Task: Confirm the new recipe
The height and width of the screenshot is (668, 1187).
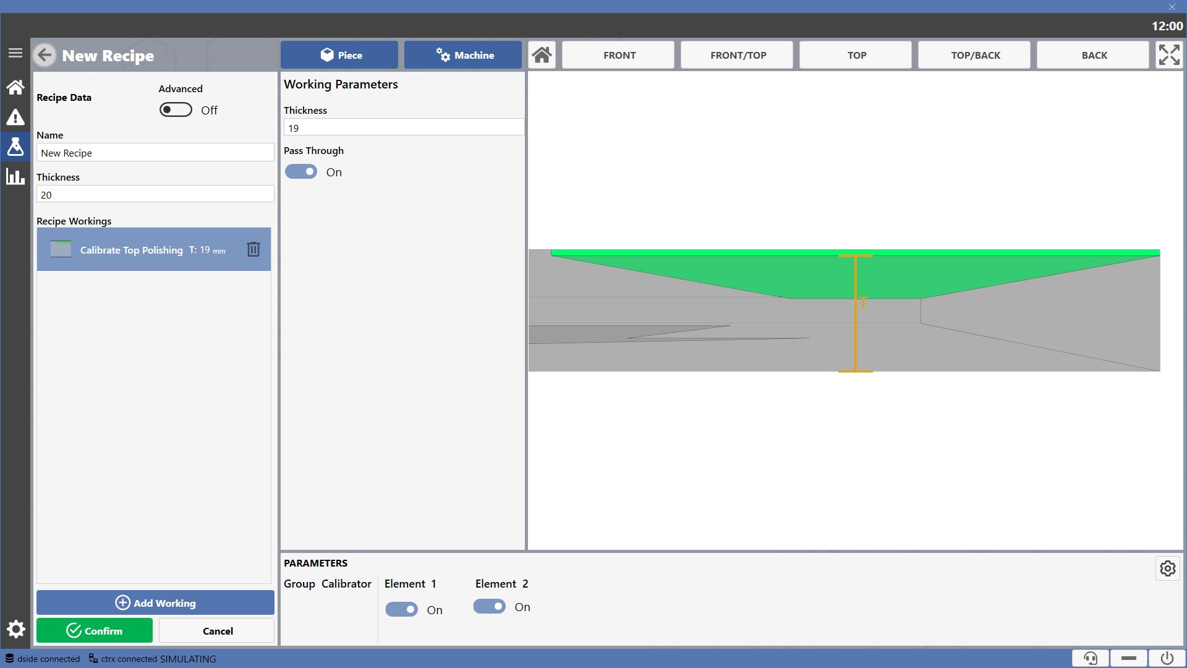Action: 95,630
